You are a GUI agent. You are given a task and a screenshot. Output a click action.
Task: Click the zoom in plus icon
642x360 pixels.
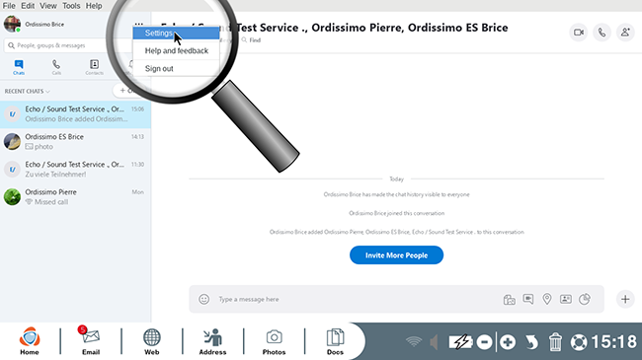[x=508, y=342]
